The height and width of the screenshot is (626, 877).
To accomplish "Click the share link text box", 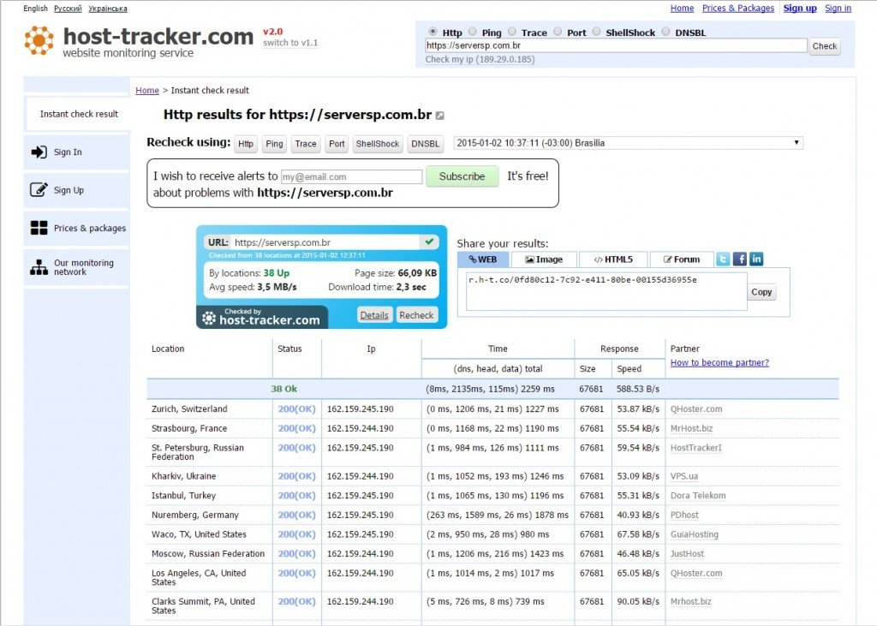I will click(606, 291).
